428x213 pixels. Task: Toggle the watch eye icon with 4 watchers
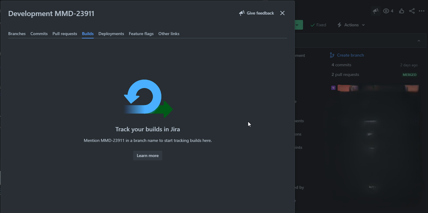pos(388,11)
